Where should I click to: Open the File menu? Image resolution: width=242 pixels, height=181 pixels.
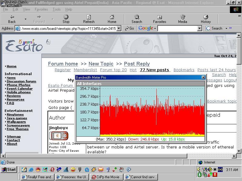5,9
